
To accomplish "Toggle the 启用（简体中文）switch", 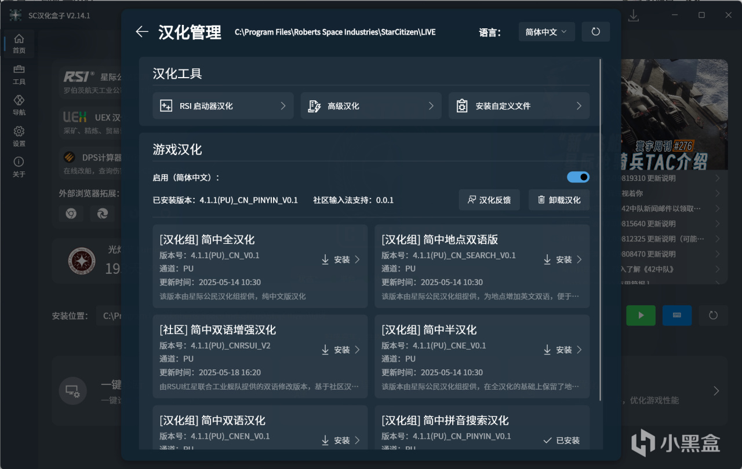I will coord(578,177).
